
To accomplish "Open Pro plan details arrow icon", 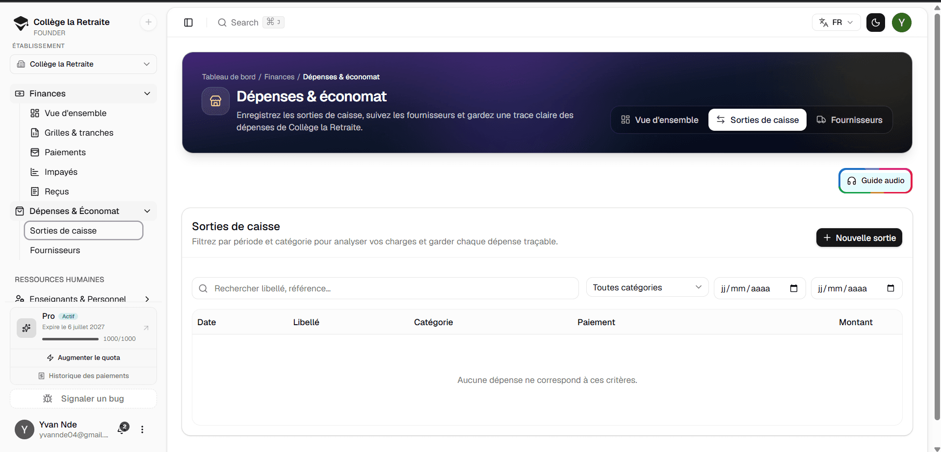I will [x=146, y=328].
